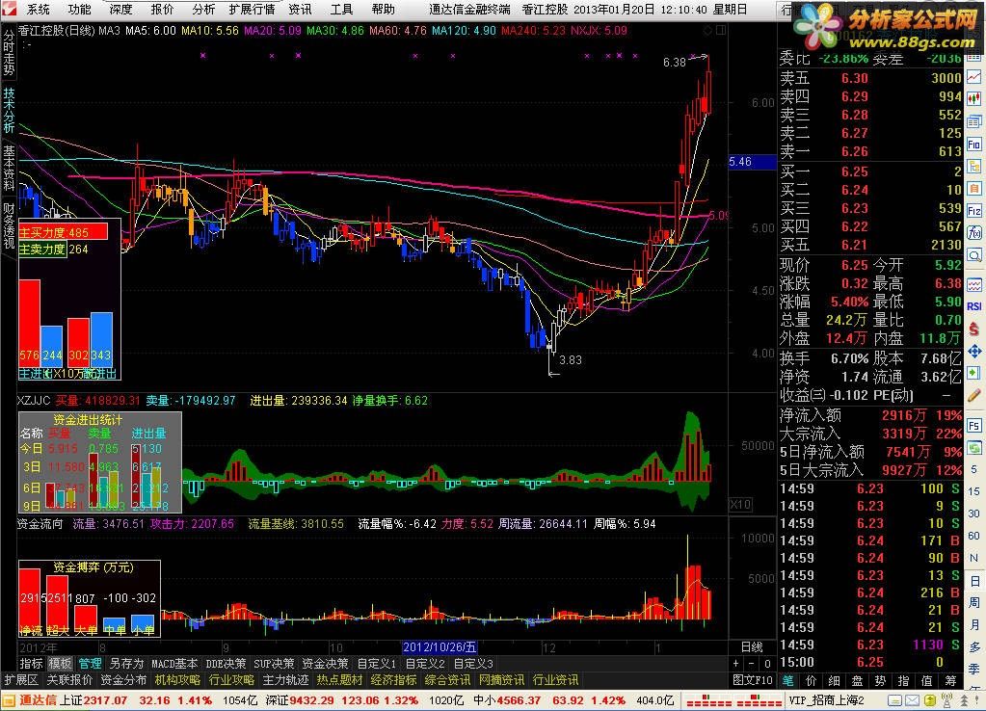Click the candlestick chart toolbar icon
The height and width of the screenshot is (711, 986).
pos(974,98)
